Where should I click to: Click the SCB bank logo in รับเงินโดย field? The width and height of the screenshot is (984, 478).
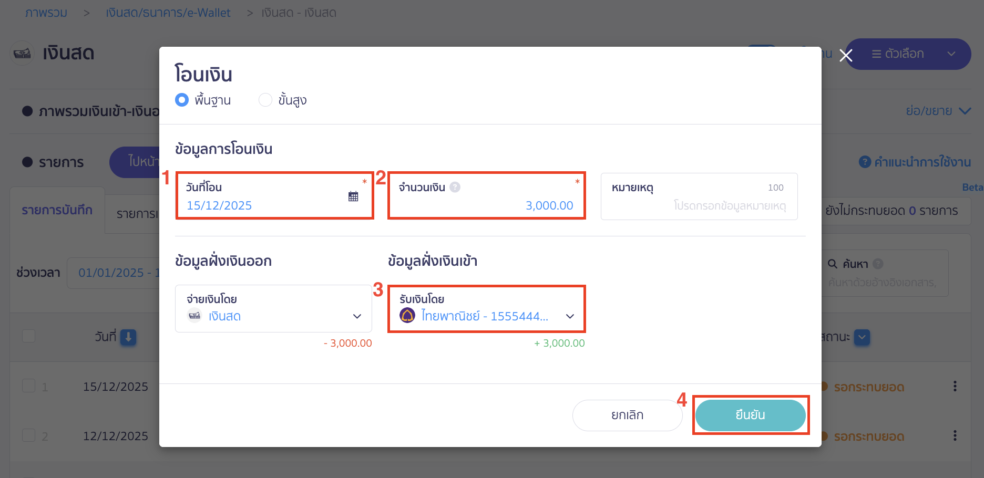407,316
